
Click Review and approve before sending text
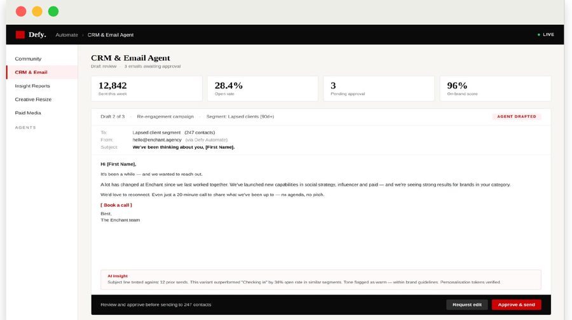click(x=156, y=305)
